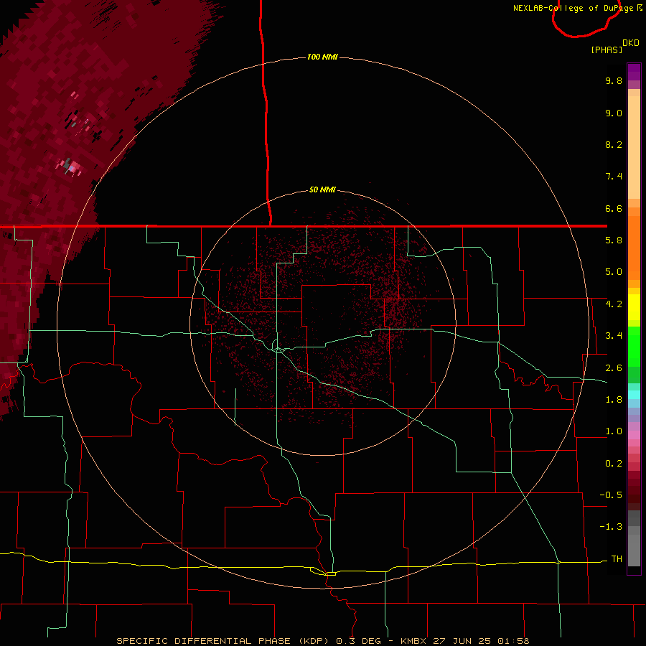
Task: Click the 3.4 legend value
Action: [x=614, y=336]
